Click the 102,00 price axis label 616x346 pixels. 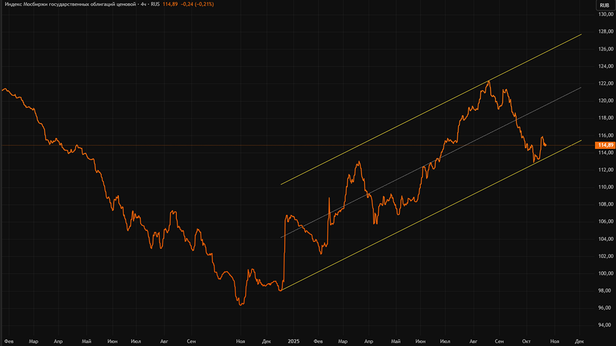(606, 256)
